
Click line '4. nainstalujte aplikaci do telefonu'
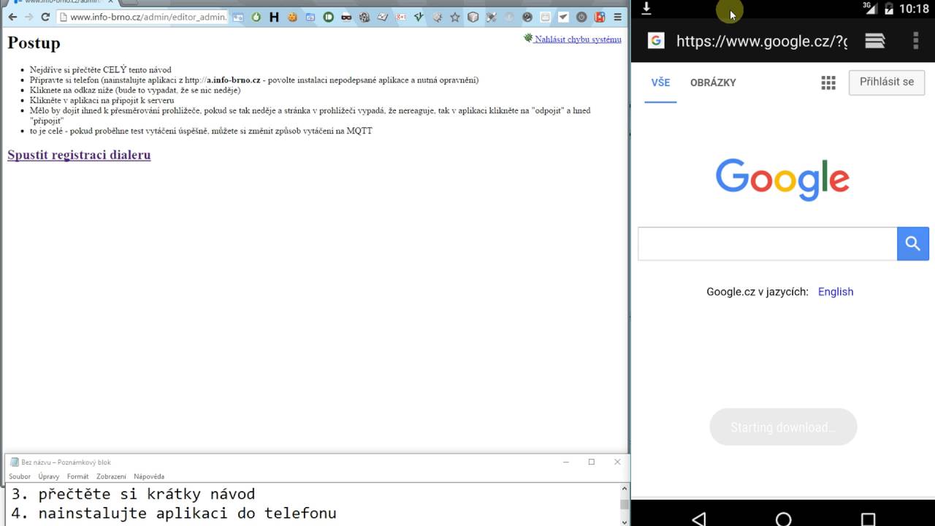tap(174, 514)
